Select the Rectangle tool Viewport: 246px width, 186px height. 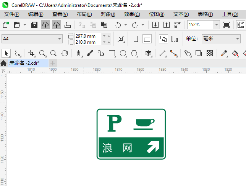(112, 53)
